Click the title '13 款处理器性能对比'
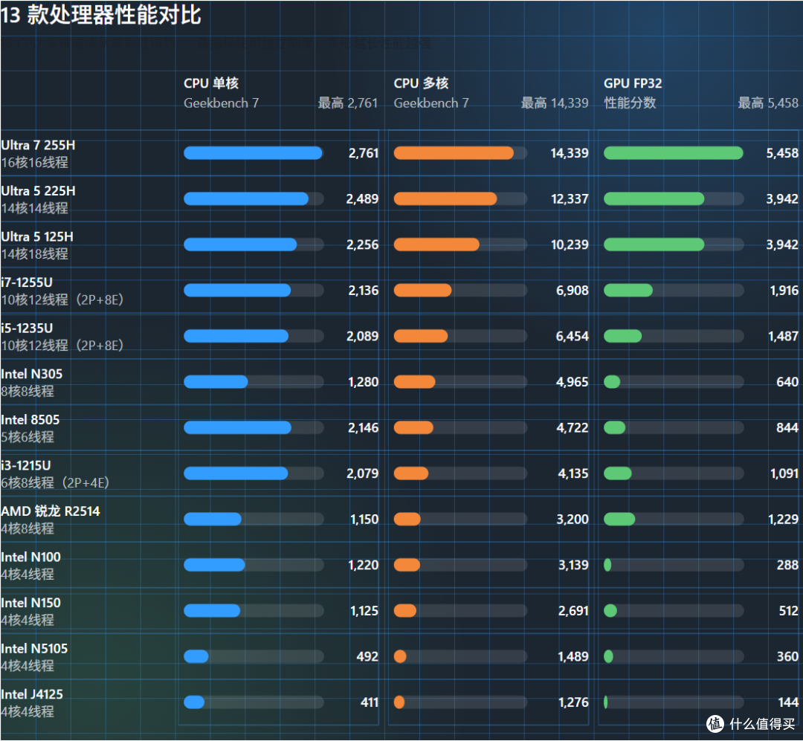Screen dimensions: 803x741 point(101,15)
